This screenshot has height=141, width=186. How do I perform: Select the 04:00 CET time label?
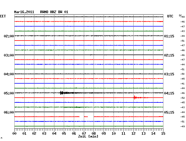point(9,74)
